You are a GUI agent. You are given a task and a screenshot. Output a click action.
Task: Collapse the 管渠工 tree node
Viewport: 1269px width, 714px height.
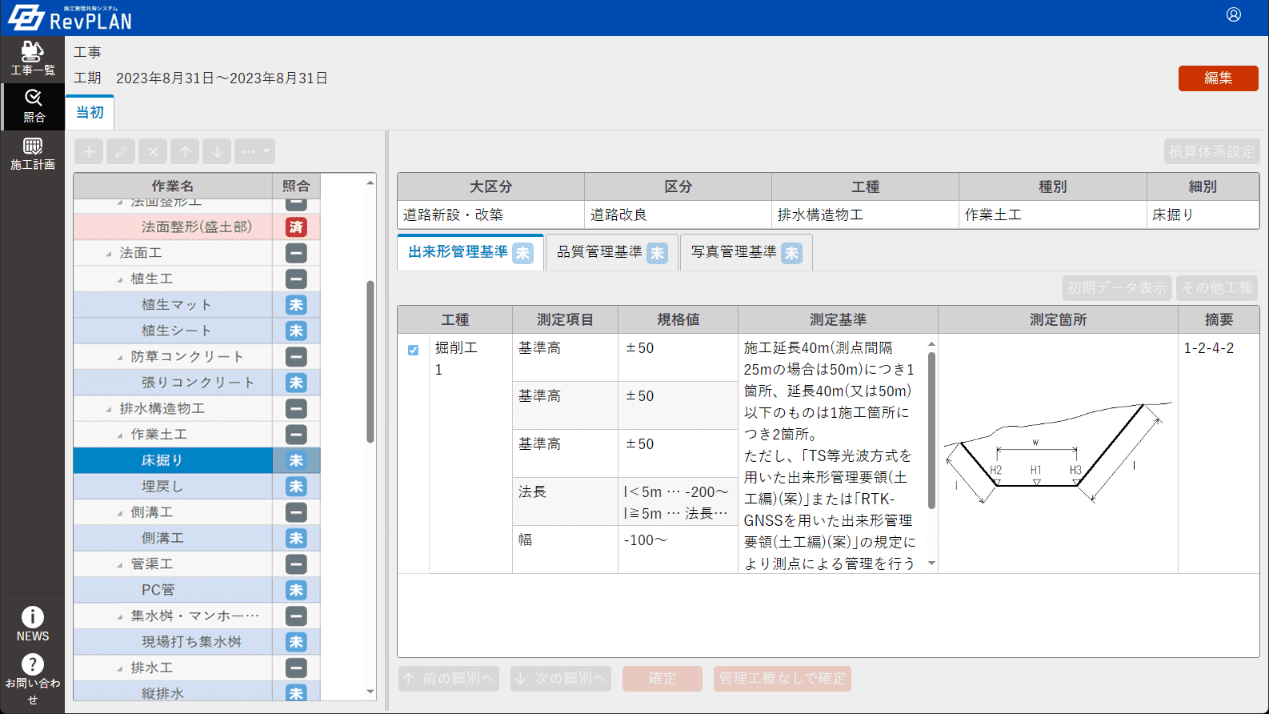(120, 564)
